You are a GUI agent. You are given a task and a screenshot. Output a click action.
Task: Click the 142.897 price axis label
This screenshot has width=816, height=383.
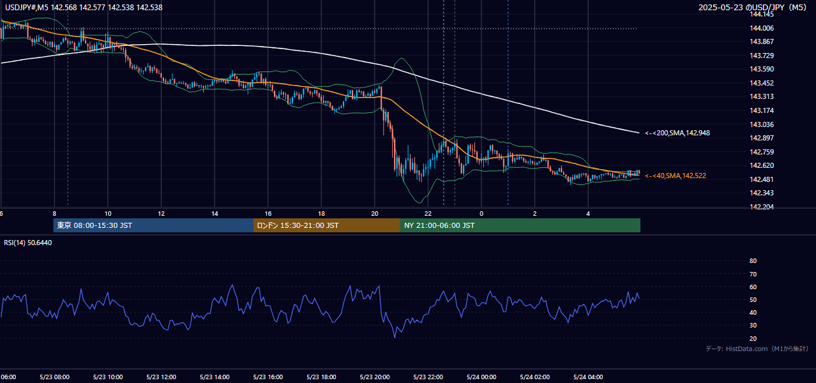[762, 139]
